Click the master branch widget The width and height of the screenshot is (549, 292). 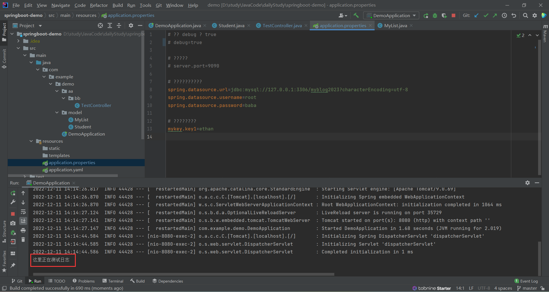click(528, 288)
